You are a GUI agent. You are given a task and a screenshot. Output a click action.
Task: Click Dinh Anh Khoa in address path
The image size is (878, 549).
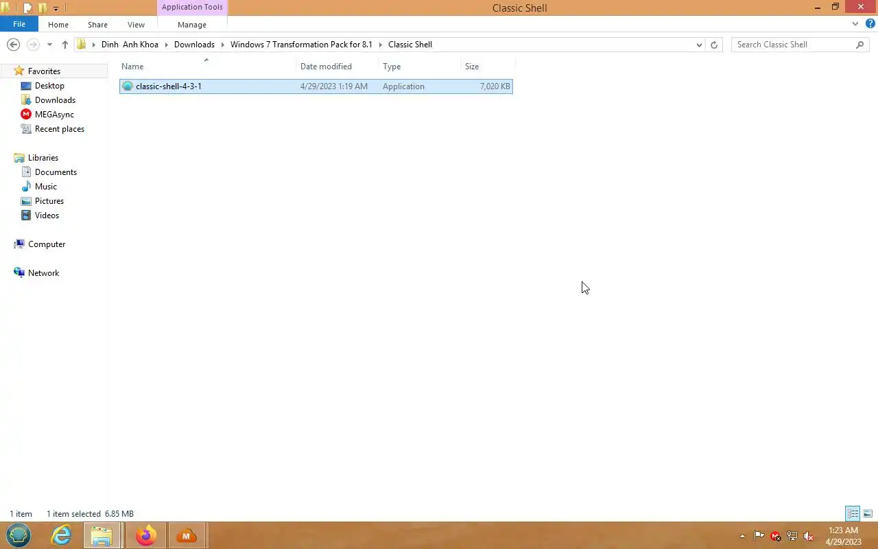(x=130, y=45)
